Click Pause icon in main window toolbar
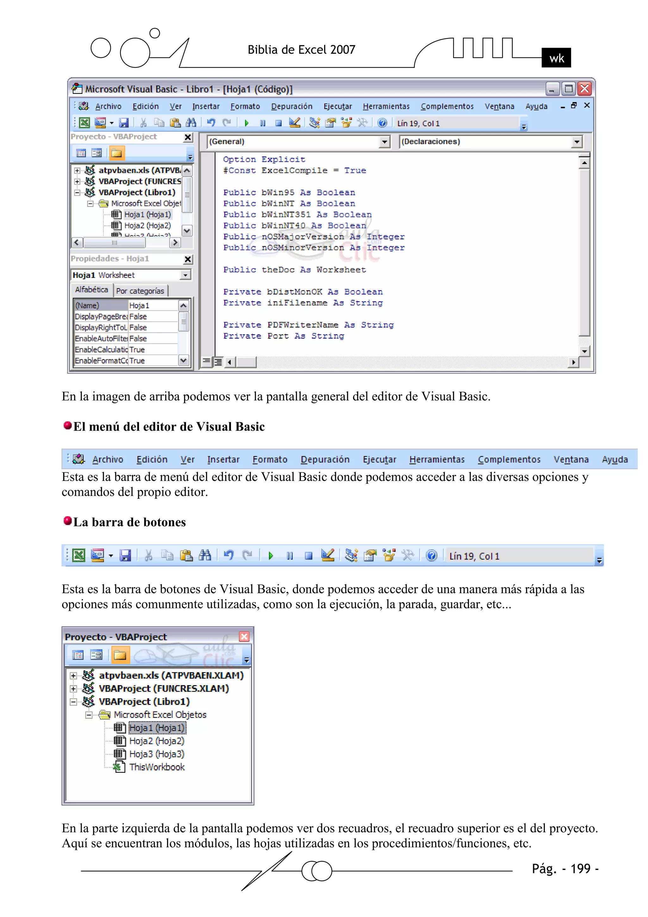Screen dimensions: 648x917 [263, 123]
